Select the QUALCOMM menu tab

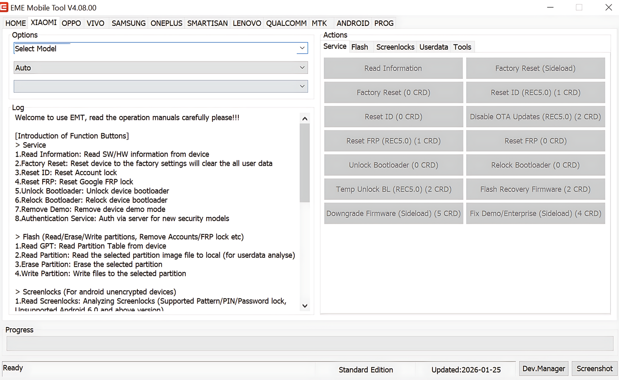pos(286,23)
